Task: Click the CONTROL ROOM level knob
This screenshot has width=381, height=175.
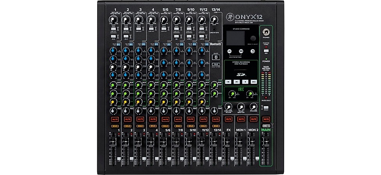Action: click(228, 107)
